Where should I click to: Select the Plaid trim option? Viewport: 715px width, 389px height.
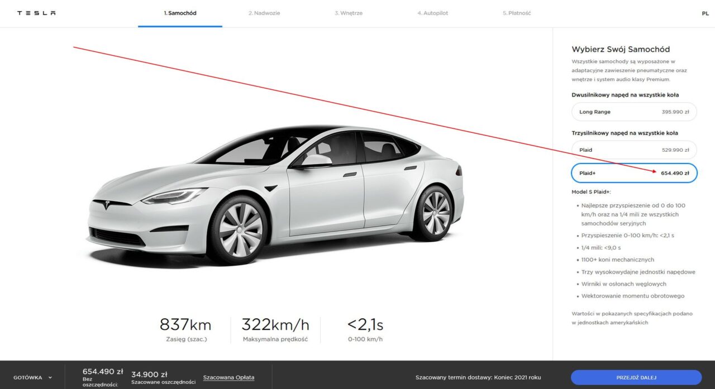[x=634, y=150]
